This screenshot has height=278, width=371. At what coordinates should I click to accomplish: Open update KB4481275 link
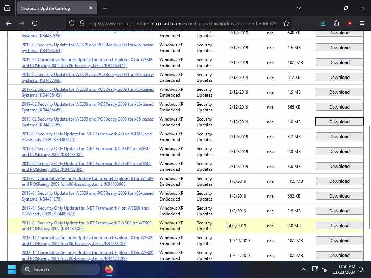tap(88, 196)
